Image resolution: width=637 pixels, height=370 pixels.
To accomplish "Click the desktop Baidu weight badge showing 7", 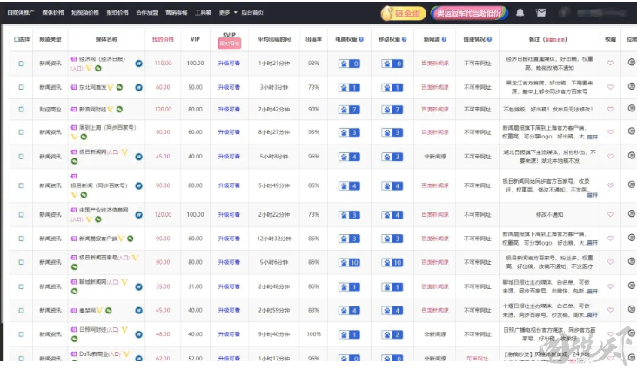I will (x=349, y=110).
